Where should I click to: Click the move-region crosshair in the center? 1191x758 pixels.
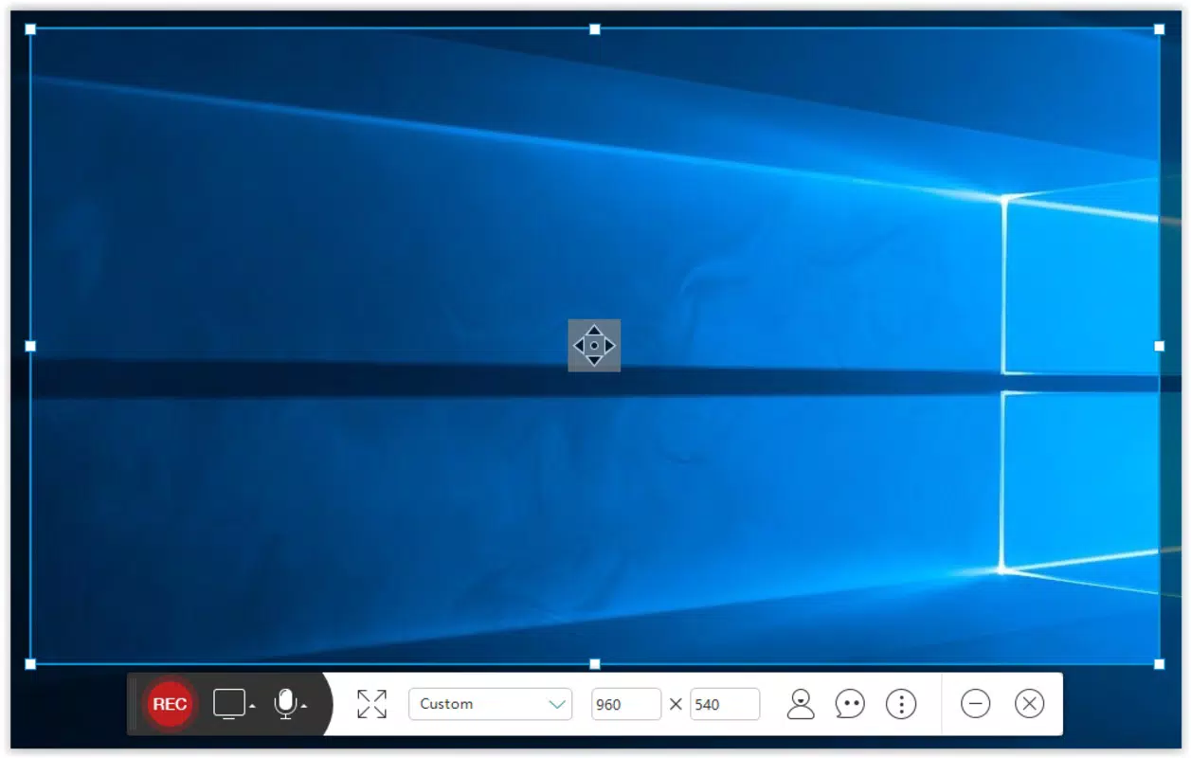pyautogui.click(x=594, y=346)
